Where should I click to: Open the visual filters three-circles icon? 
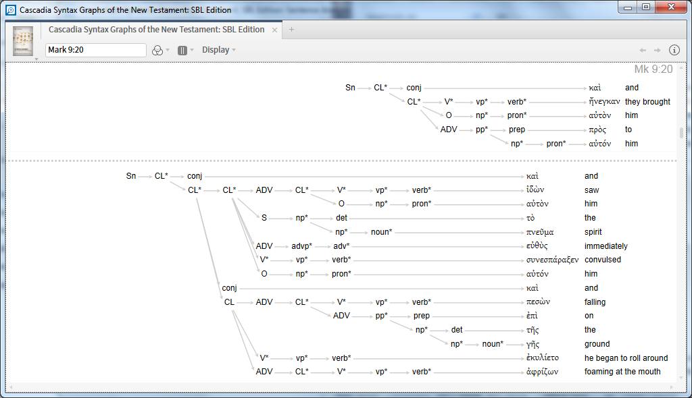point(157,50)
